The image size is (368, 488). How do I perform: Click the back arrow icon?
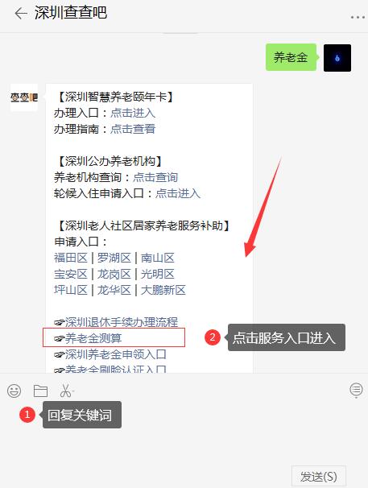[21, 14]
